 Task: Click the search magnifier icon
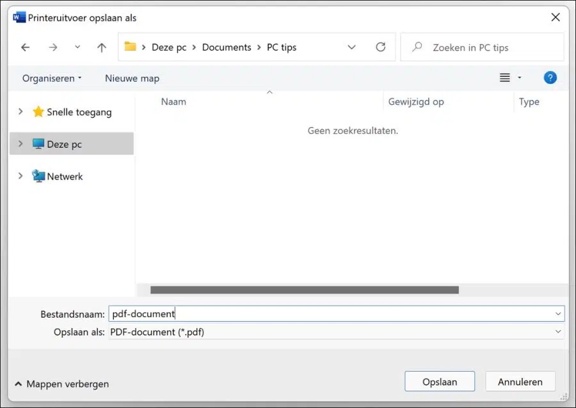tap(417, 47)
